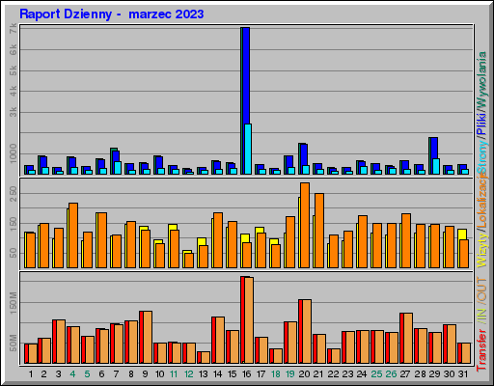Click day label '23'
The image size is (494, 386).
pyautogui.click(x=347, y=374)
